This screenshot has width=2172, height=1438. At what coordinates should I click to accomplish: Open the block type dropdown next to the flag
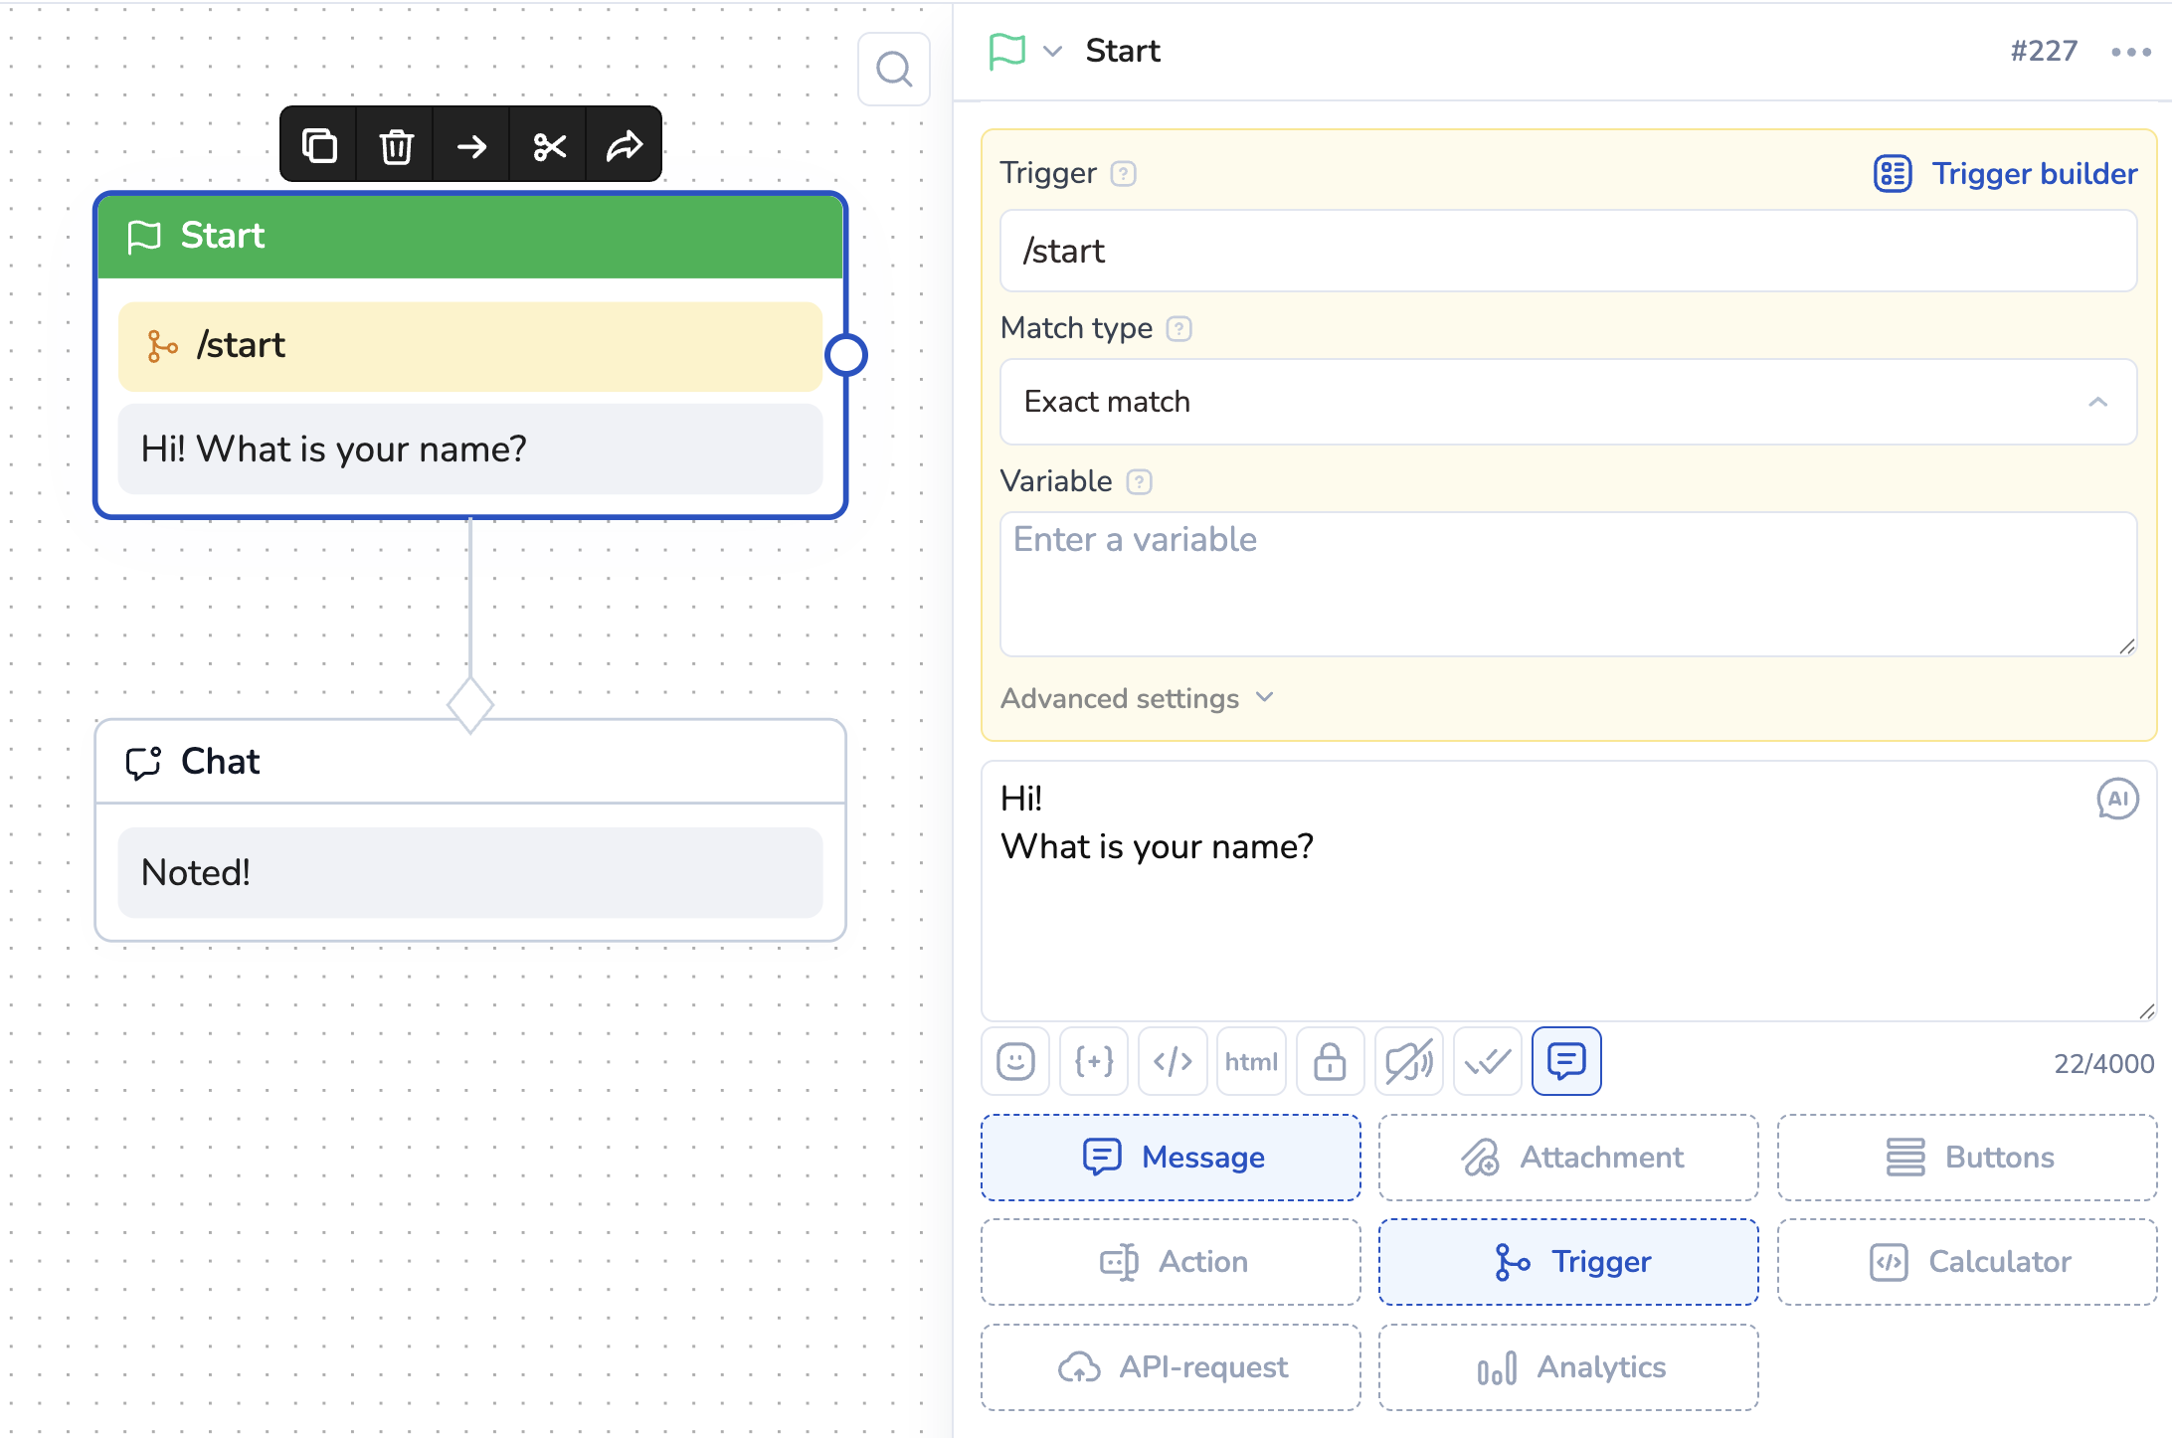(1052, 51)
